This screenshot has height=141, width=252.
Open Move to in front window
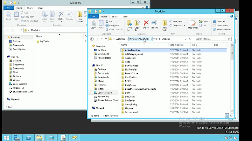click(x=129, y=25)
